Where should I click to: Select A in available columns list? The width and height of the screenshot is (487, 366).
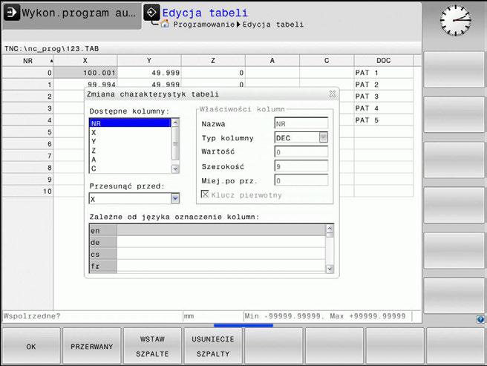pos(130,160)
